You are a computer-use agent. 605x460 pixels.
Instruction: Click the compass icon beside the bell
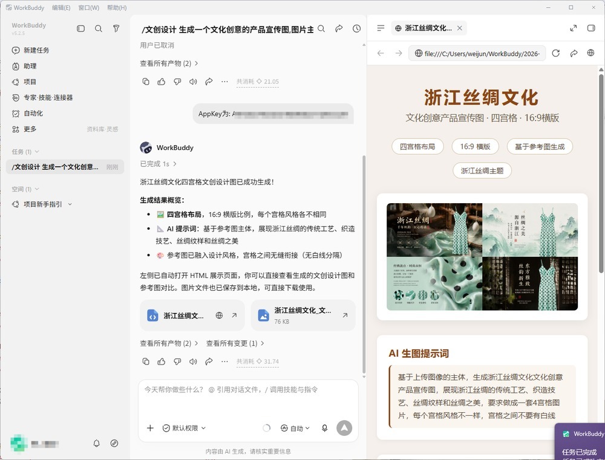point(114,444)
